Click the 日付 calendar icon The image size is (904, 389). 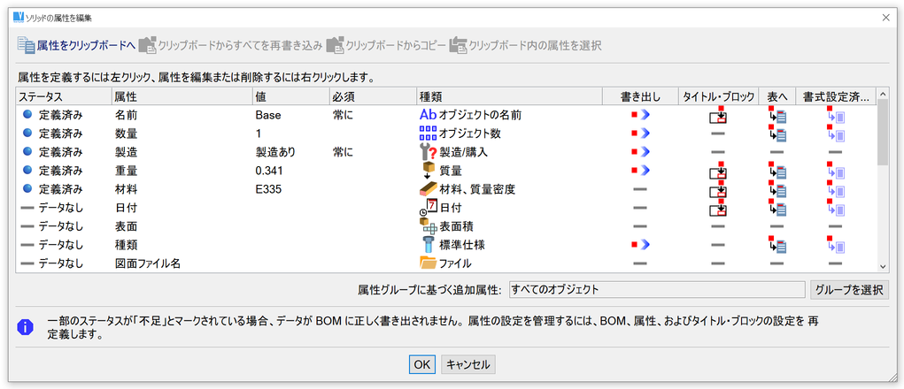tap(428, 208)
